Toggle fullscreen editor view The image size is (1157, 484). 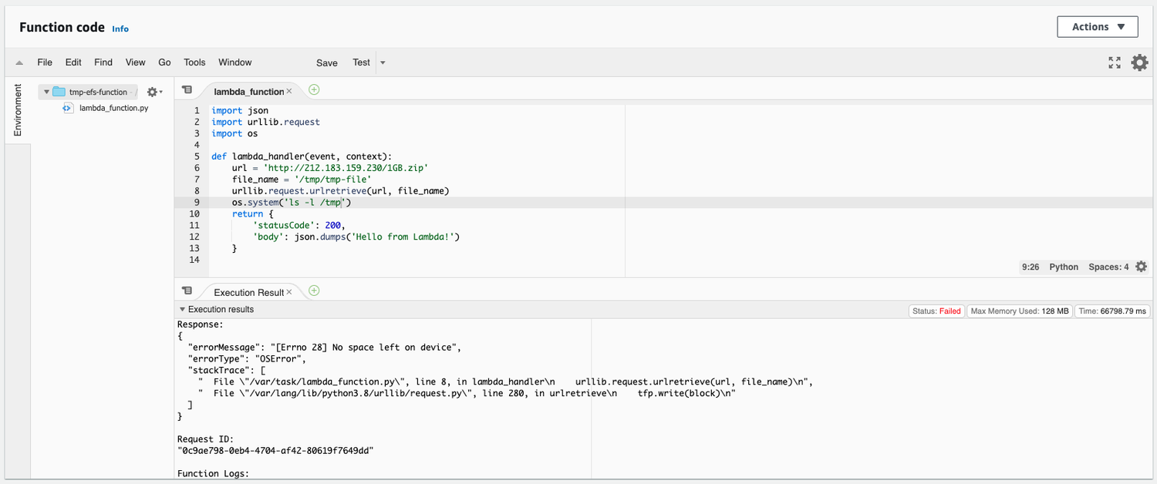[1114, 62]
